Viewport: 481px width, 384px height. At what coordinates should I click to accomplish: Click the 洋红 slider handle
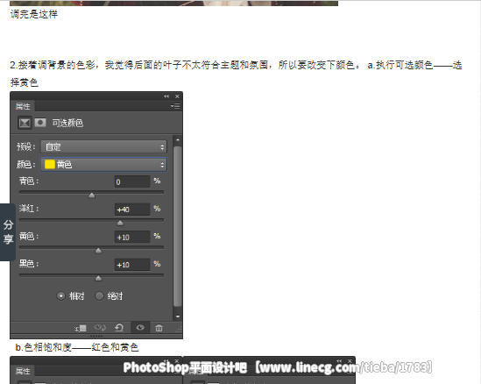(120, 224)
